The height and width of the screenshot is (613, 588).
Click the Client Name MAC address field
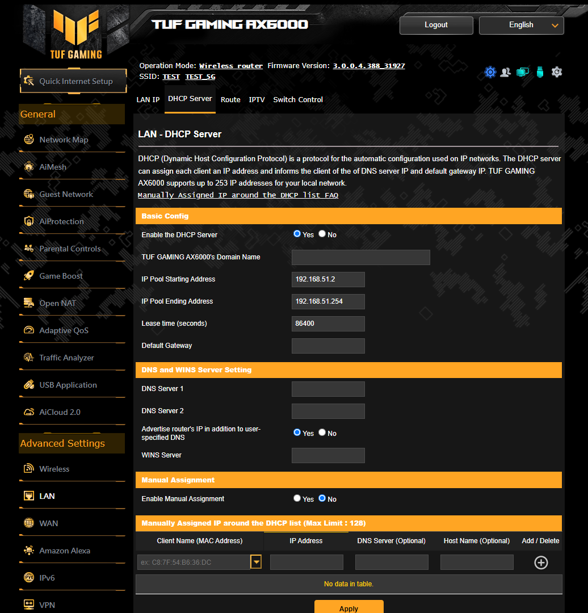click(194, 562)
